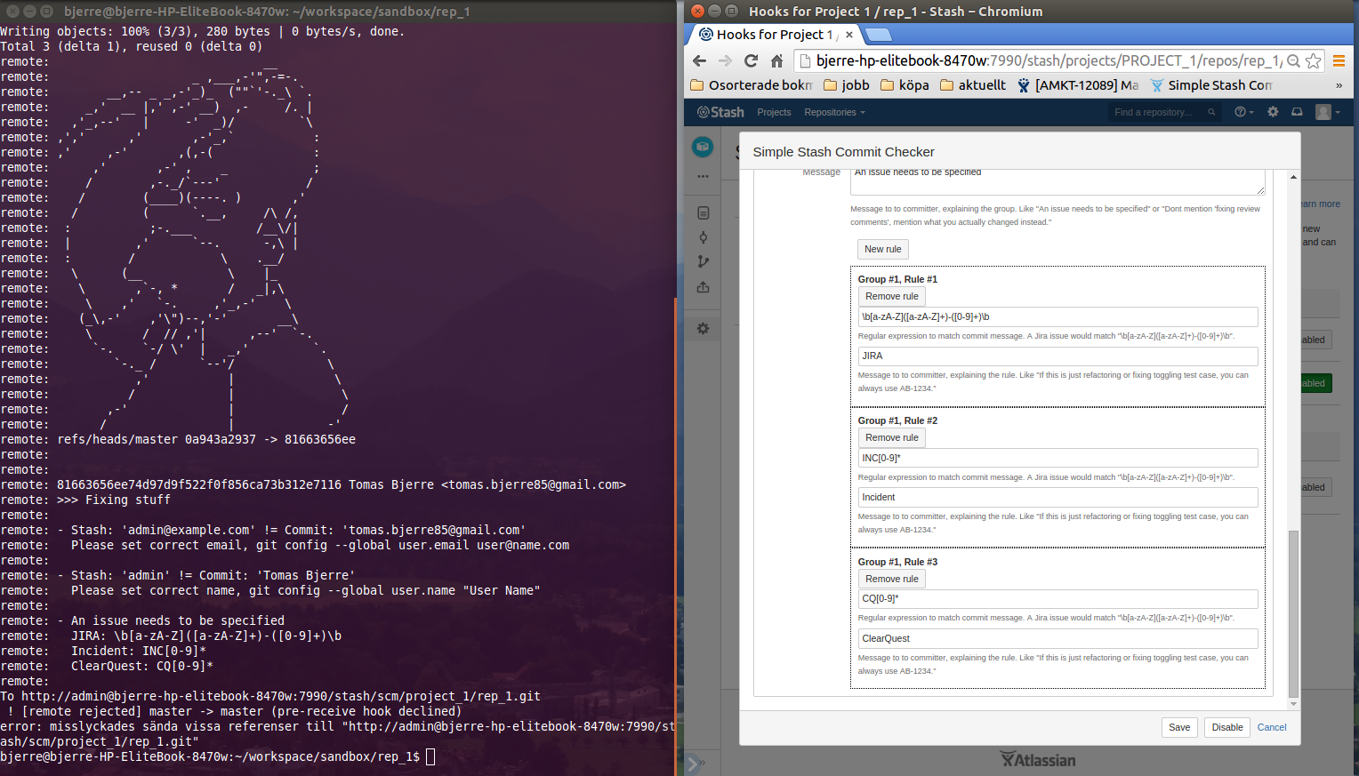
Task: Open Stash administration gear in the header
Action: click(x=1273, y=112)
